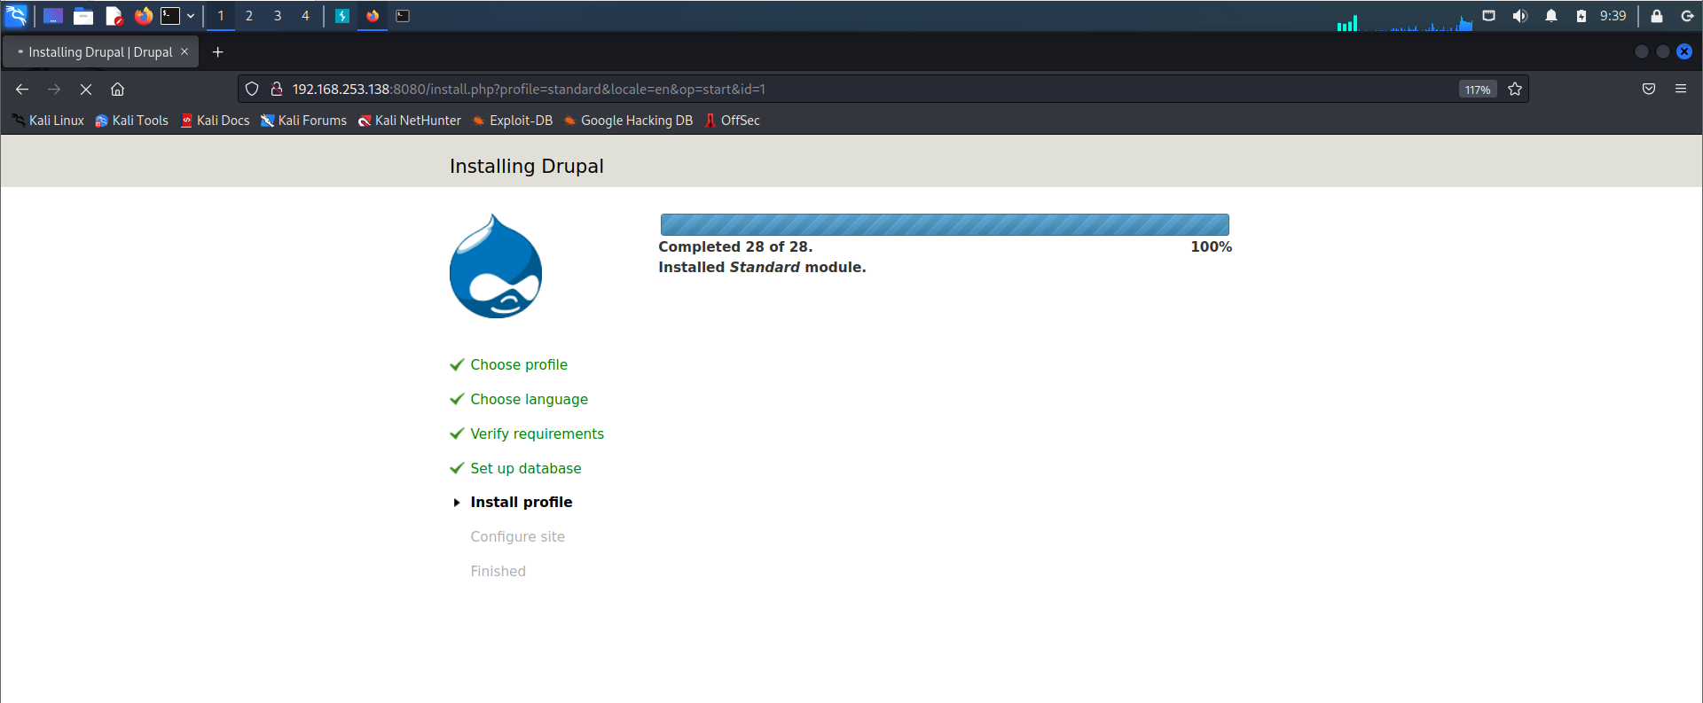Select the running terminal window in taskbar
Viewport: 1703px width, 703px height.
click(403, 16)
